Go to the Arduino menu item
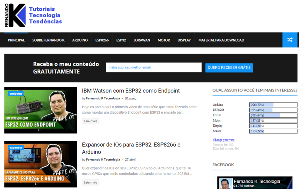Screen dimensions: 299x189 80,40
